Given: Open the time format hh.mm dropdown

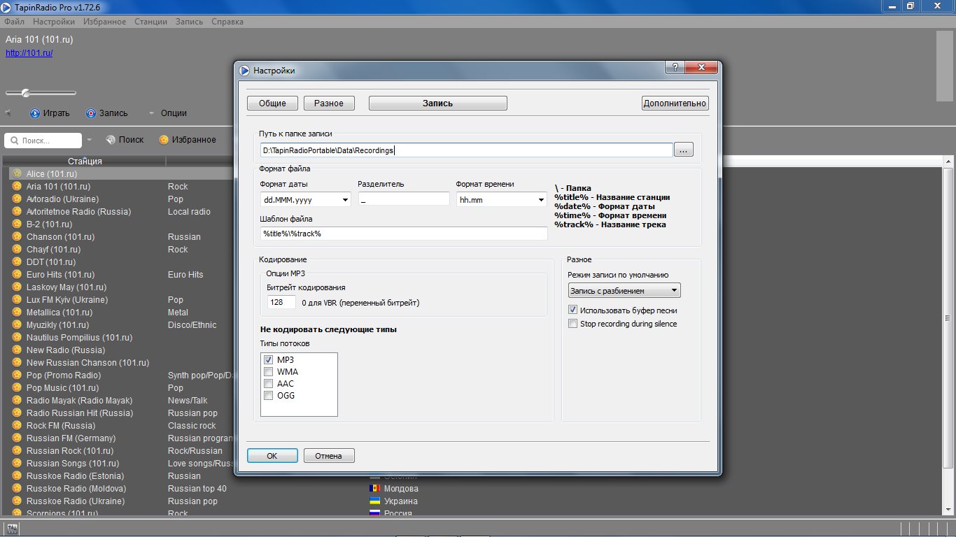Looking at the screenshot, I should 501,200.
